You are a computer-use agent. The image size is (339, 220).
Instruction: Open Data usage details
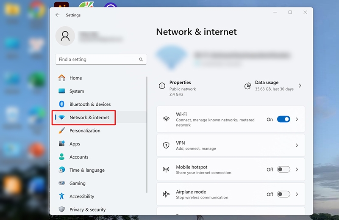[x=273, y=86]
